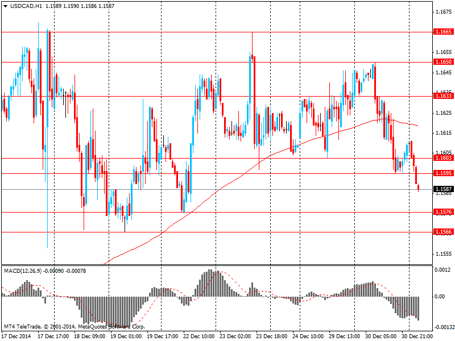Click the MACD 0.00 zero level scale label
This screenshot has height=341, width=455.
(x=440, y=296)
